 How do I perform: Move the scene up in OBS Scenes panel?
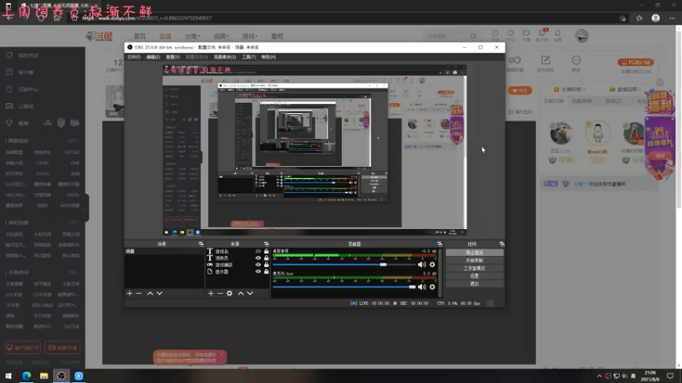[x=150, y=294]
